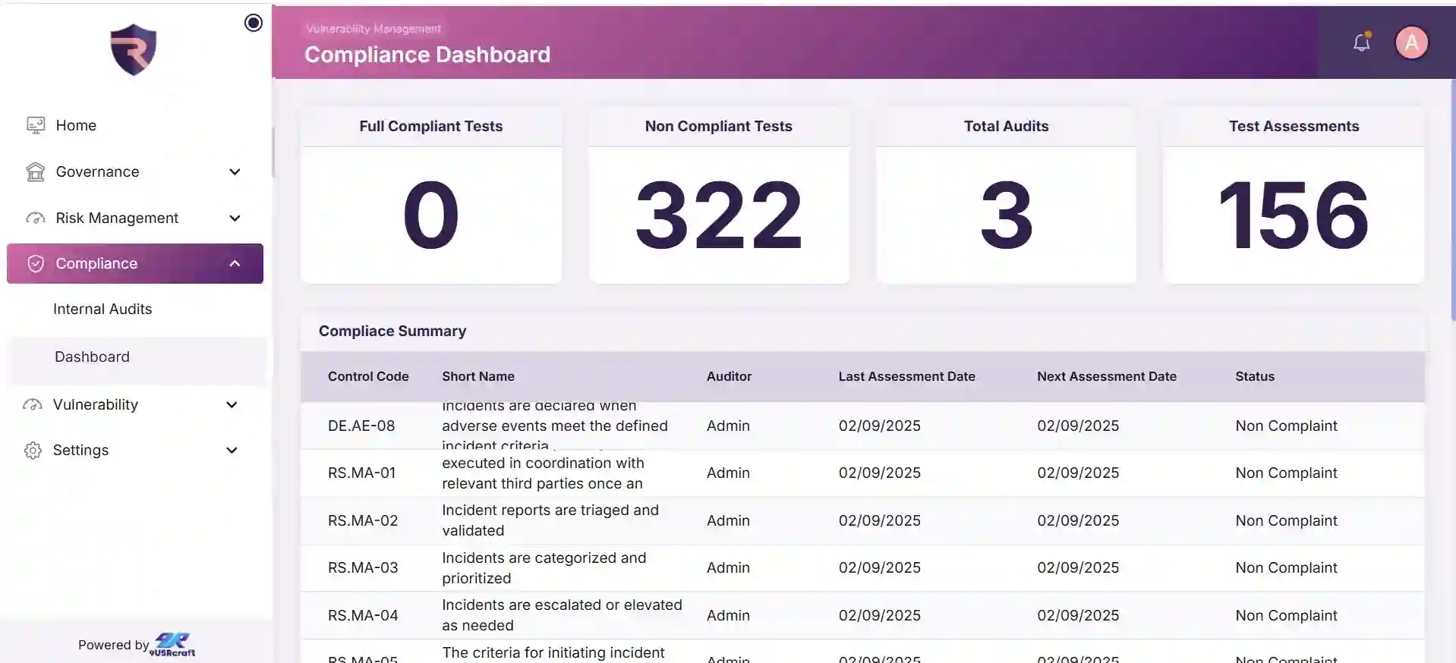The height and width of the screenshot is (663, 1456).
Task: Click the shield logo in the sidebar
Action: coord(134,50)
